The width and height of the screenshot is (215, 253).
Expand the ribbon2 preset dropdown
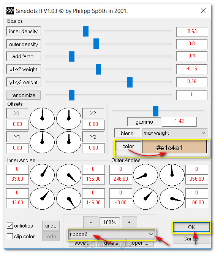tap(111, 234)
